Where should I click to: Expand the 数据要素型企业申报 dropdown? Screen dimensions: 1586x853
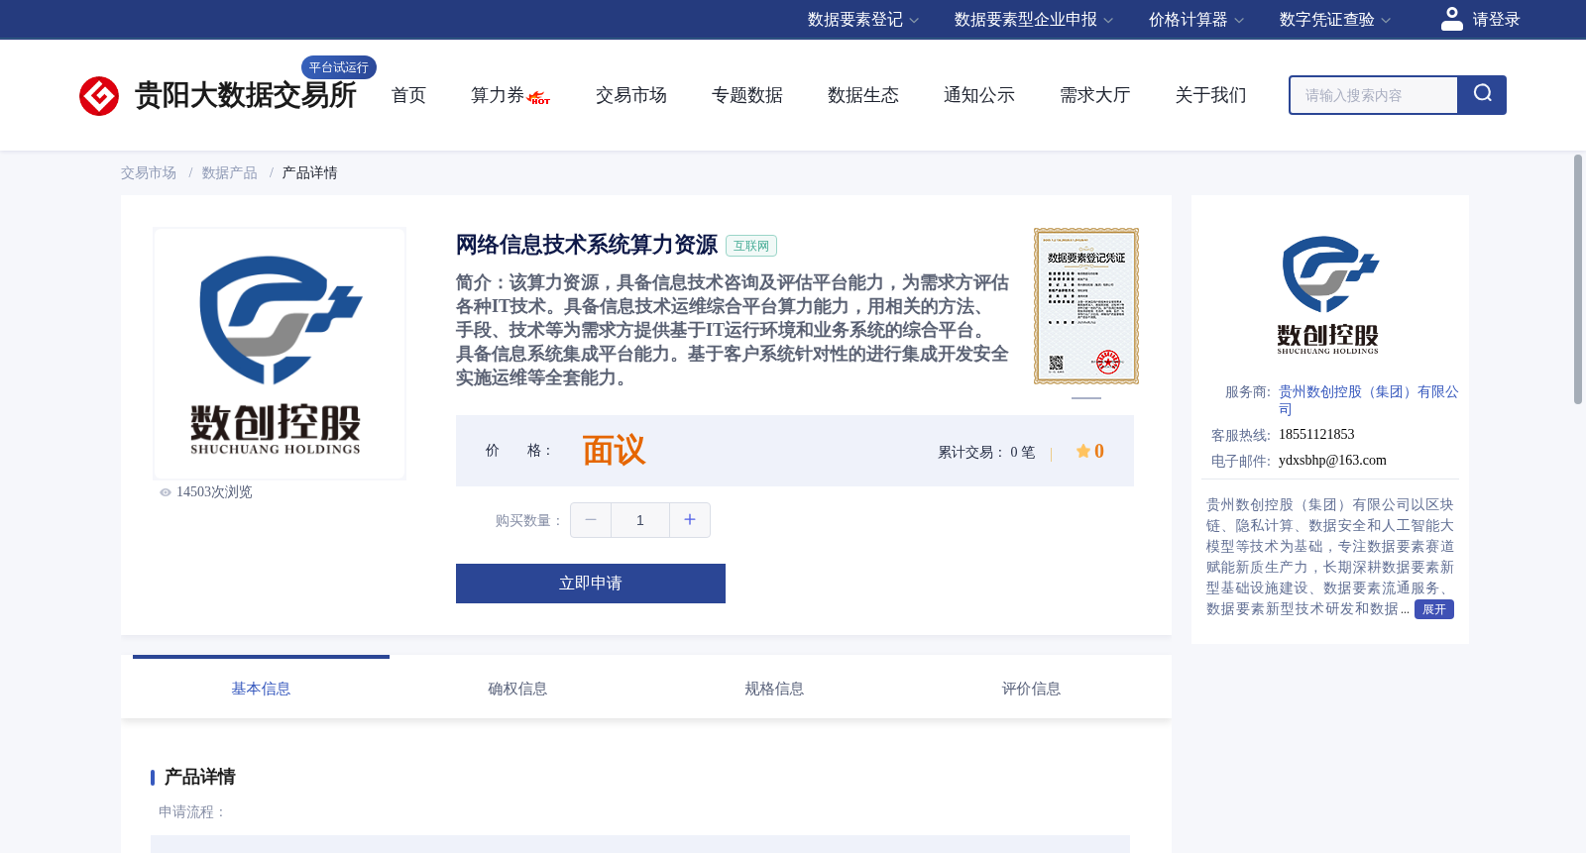[x=1034, y=20]
